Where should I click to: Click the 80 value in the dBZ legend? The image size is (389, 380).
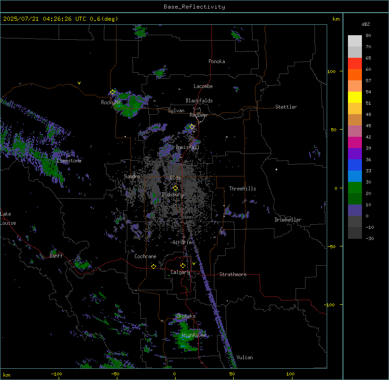368,36
